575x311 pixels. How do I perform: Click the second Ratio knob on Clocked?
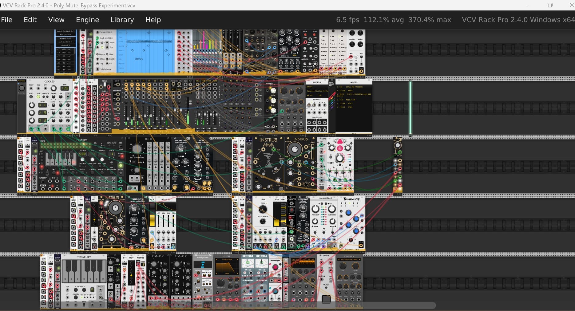click(32, 113)
